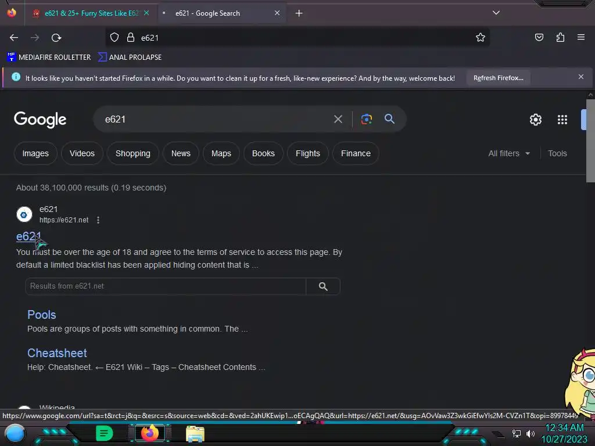Click the network tray icon
The image size is (595, 446).
pos(516,434)
